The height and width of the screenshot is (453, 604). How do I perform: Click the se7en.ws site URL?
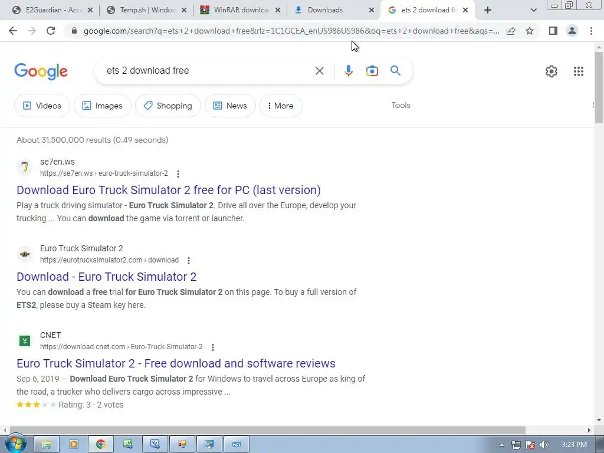point(104,173)
